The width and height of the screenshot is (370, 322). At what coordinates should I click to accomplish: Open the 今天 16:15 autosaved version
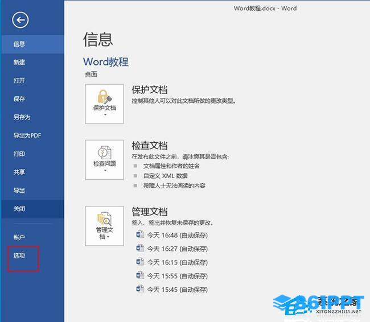click(178, 263)
